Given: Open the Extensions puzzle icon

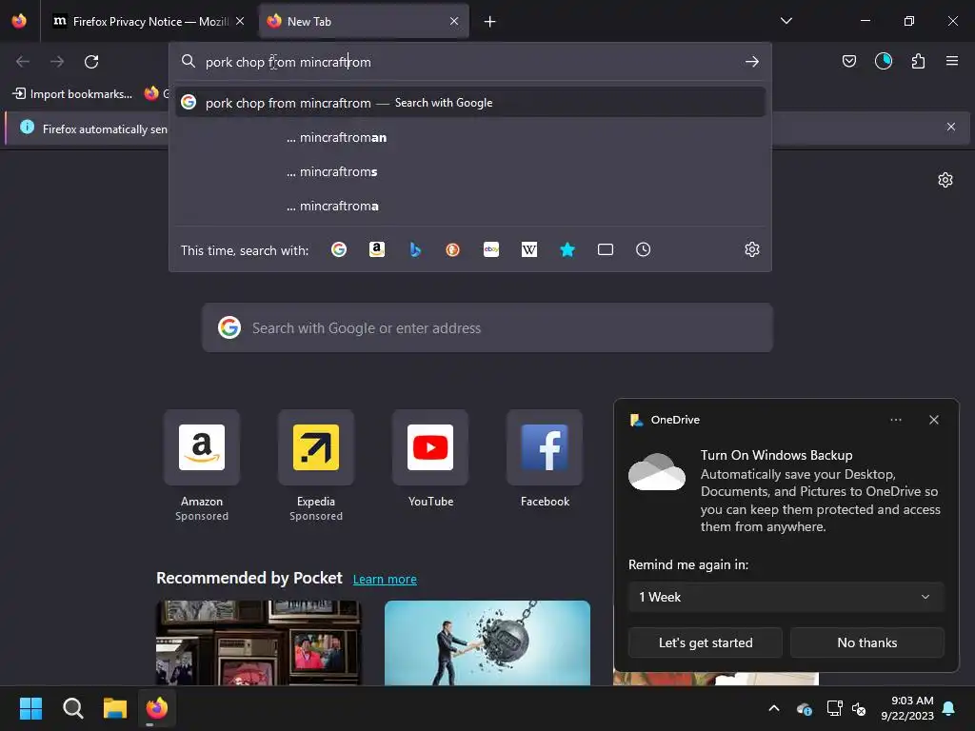Looking at the screenshot, I should pos(918,61).
